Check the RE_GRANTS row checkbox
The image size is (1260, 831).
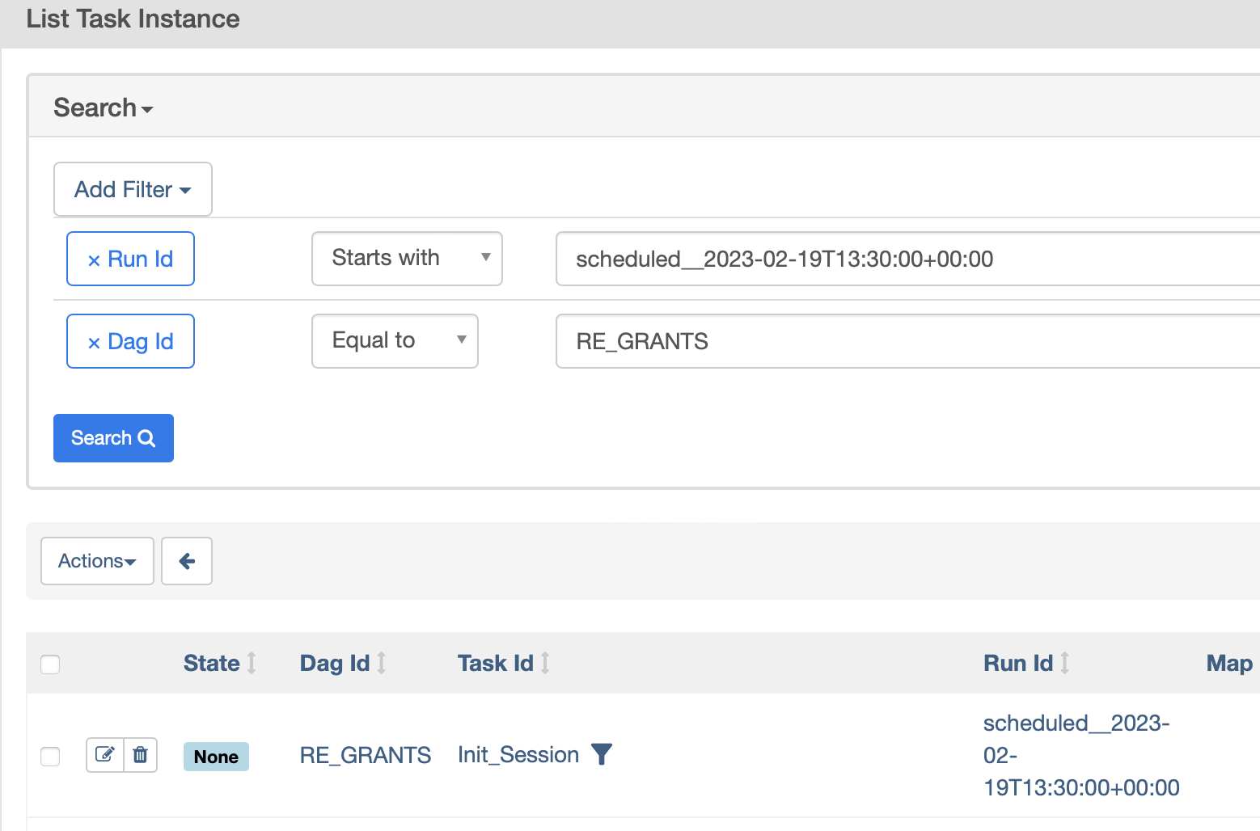50,757
